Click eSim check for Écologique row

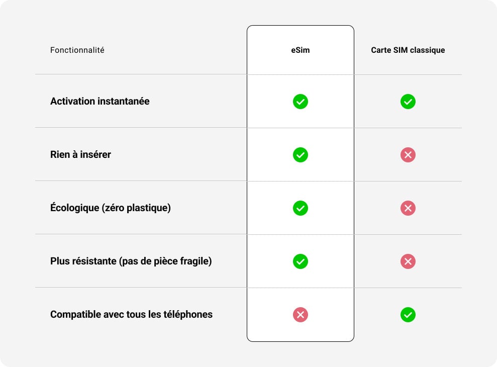[301, 208]
